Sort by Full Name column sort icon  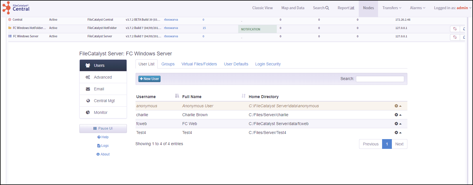[x=244, y=96]
